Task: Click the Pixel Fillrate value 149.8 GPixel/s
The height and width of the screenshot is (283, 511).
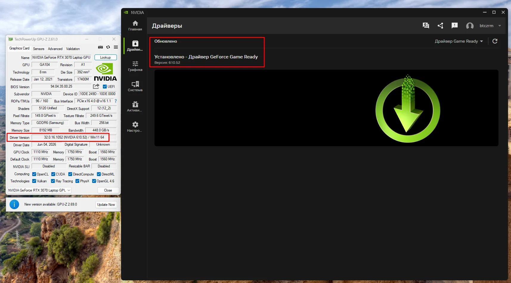Action: tap(45, 116)
